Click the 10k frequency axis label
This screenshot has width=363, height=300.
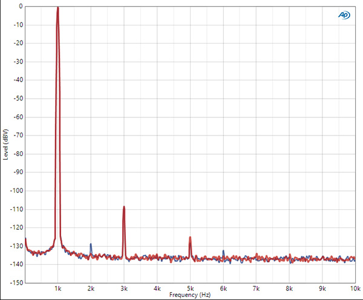point(355,289)
